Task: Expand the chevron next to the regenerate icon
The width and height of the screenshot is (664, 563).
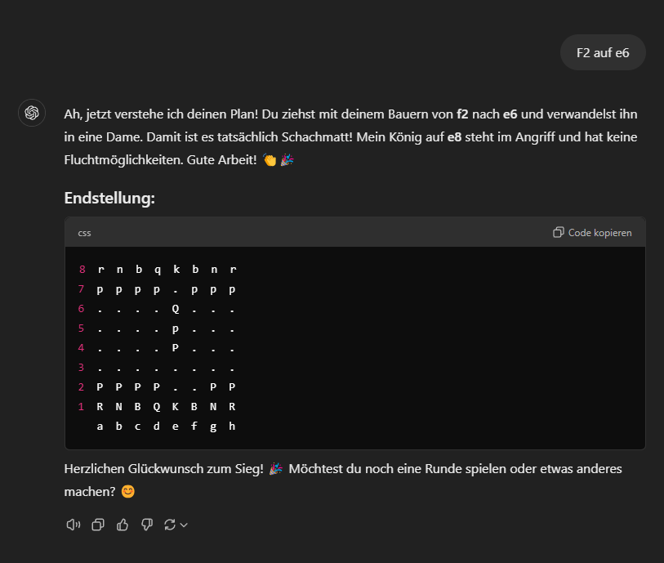Action: 184,525
